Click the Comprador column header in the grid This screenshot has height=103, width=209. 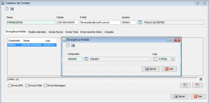point(15,41)
